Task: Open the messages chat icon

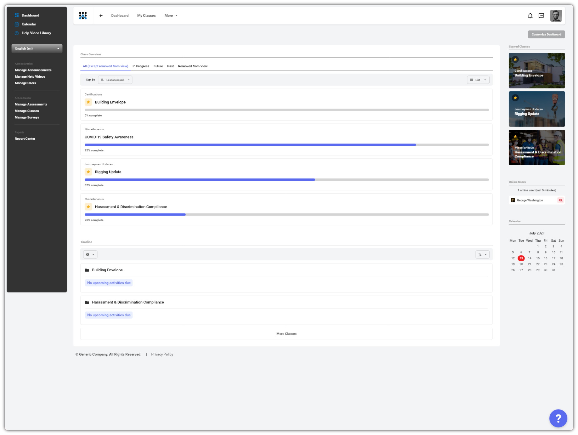Action: tap(541, 16)
